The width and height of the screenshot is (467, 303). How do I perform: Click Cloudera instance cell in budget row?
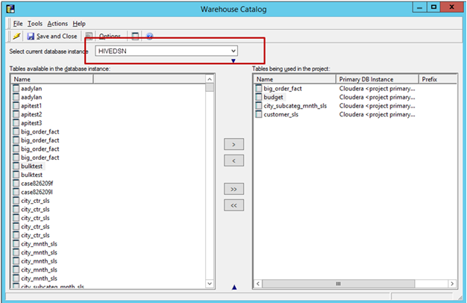[x=377, y=97]
